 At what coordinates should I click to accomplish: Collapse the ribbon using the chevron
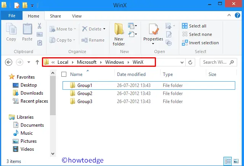pos(230,16)
